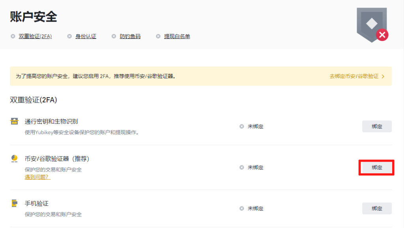
Task: Click 保护您的交易和账户安全 under 手机验证
Action: click(53, 214)
